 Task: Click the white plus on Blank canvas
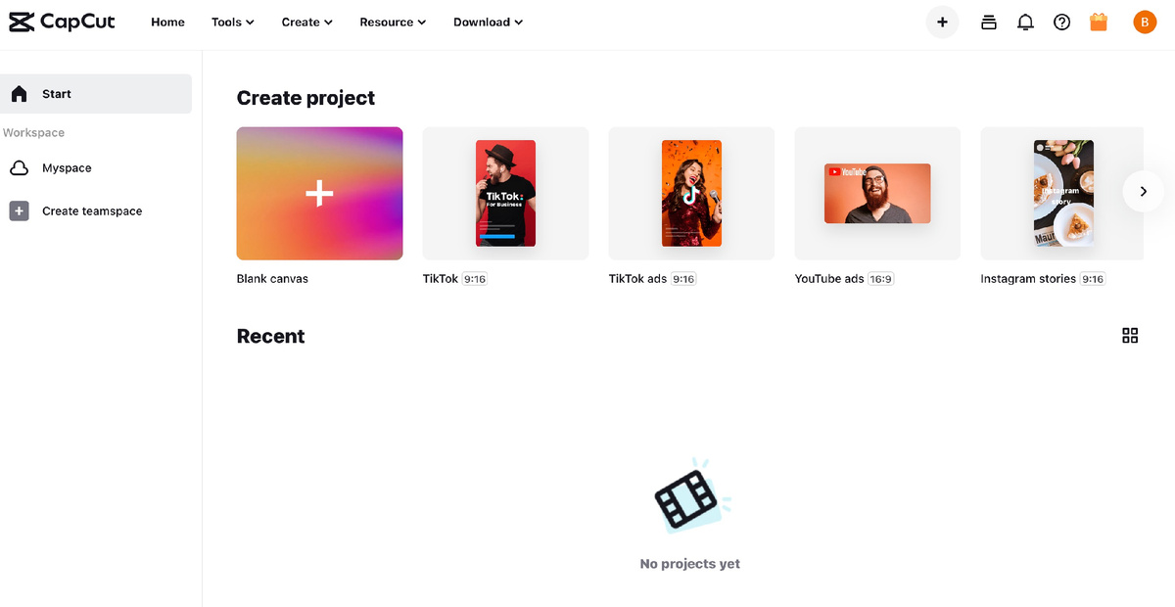319,193
